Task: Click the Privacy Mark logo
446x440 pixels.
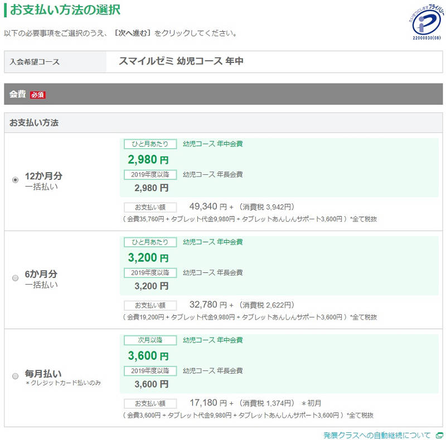Action: 426,22
